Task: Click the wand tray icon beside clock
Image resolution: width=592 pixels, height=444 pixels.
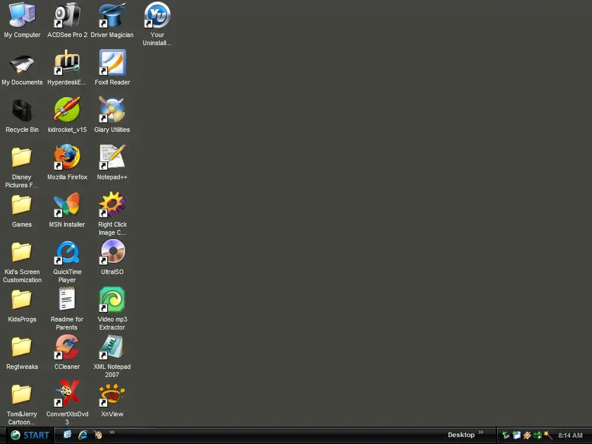Action: 548,435
